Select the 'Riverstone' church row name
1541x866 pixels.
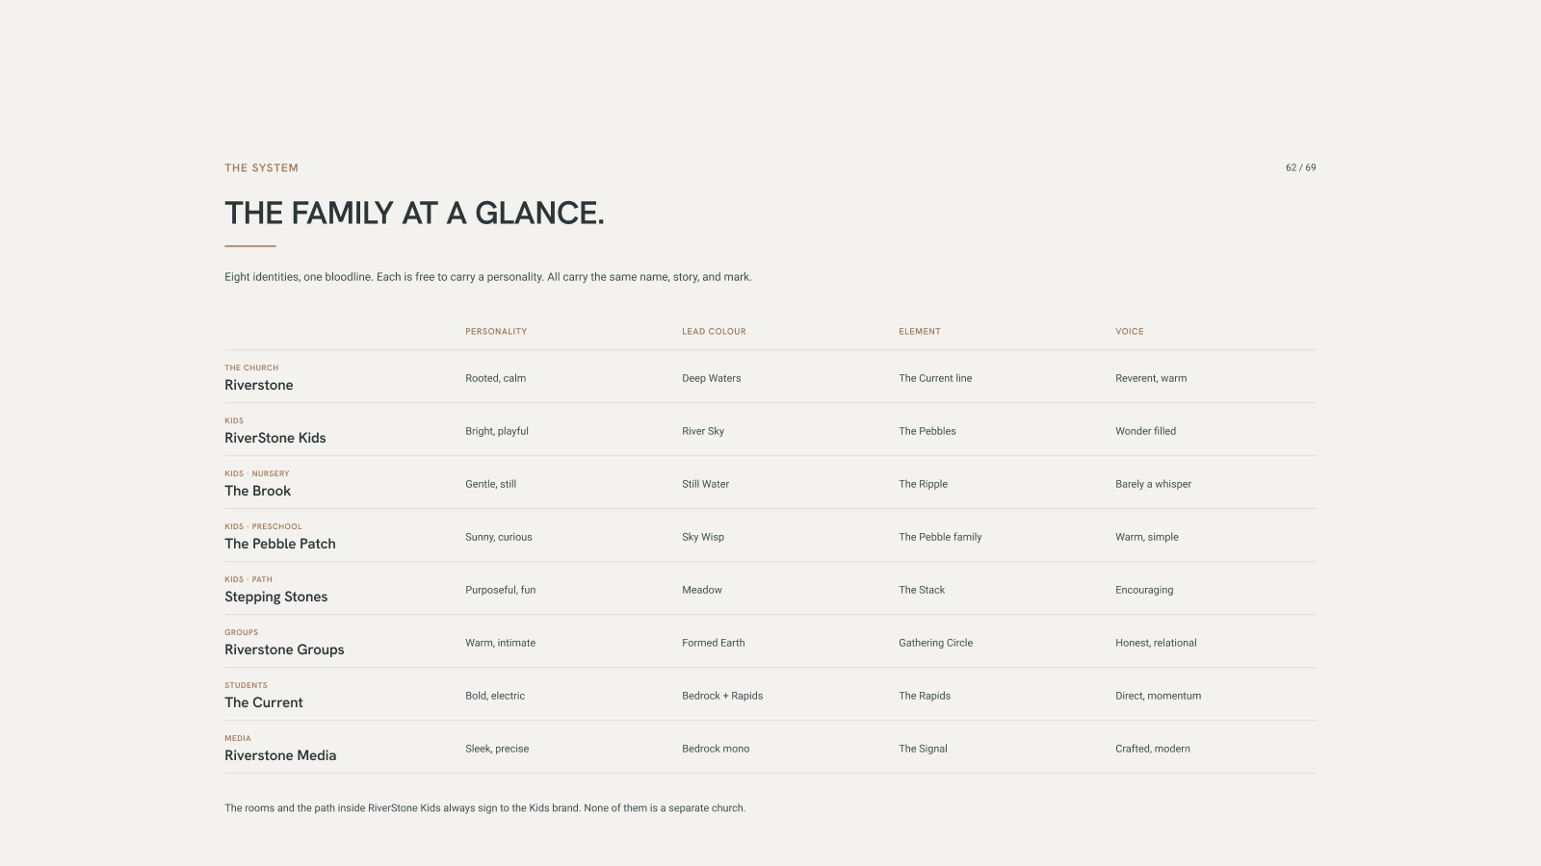[259, 385]
